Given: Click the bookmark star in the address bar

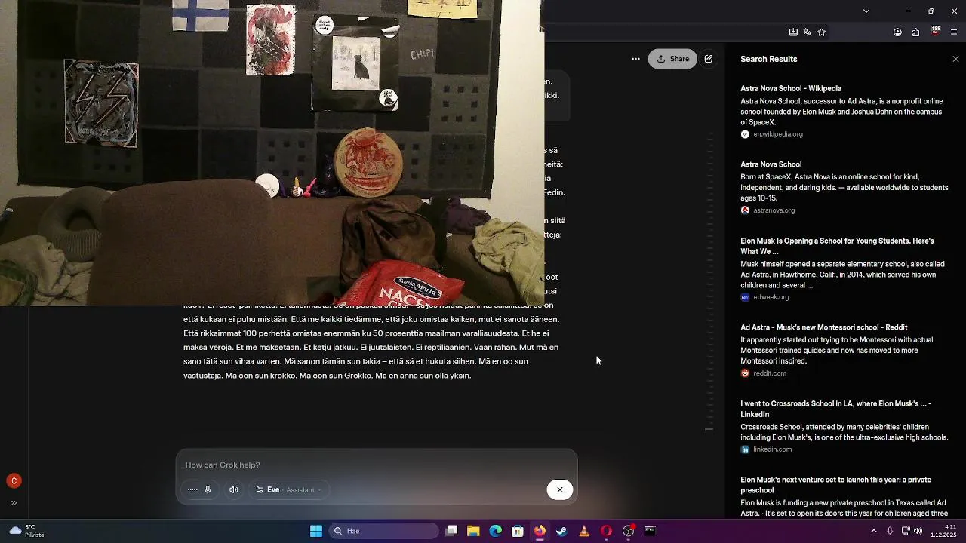Looking at the screenshot, I should [x=822, y=32].
